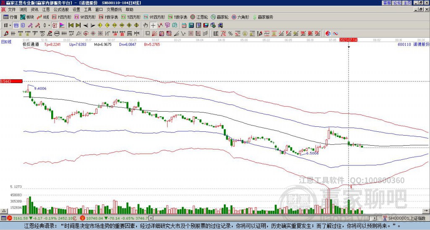Toggle the crosshair cursor tool

(x=153, y=25)
